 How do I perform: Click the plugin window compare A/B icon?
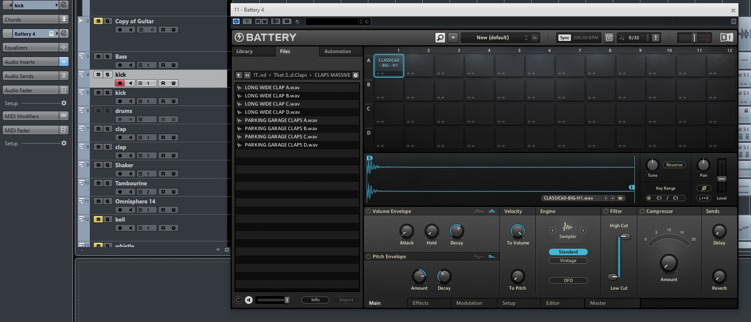(276, 21)
